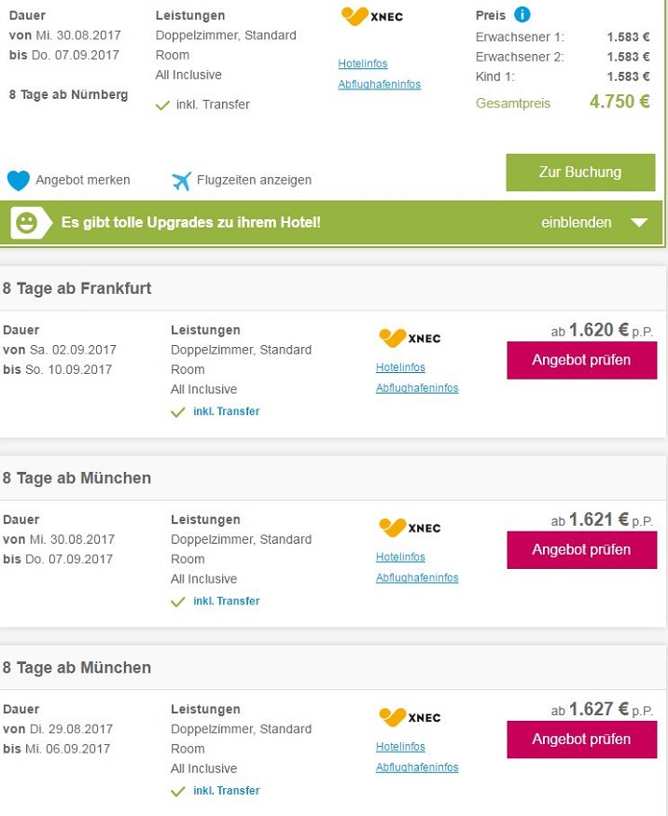This screenshot has height=816, width=668.
Task: Click the XNEC logo in the Nürnberg offer
Action: click(372, 17)
